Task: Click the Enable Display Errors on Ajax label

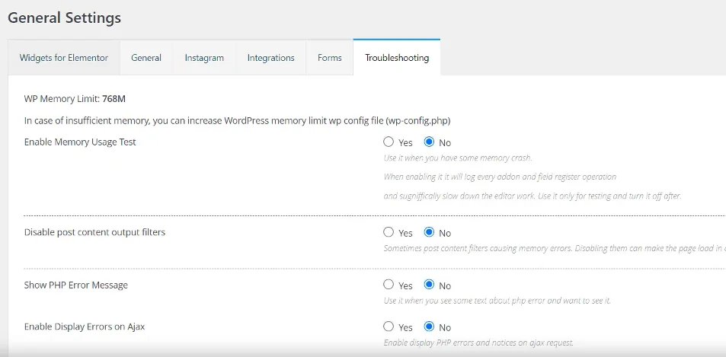Action: [85, 327]
